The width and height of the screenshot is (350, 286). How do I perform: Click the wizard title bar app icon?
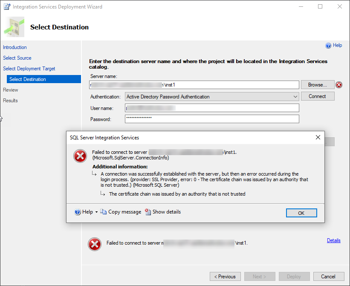7,7
